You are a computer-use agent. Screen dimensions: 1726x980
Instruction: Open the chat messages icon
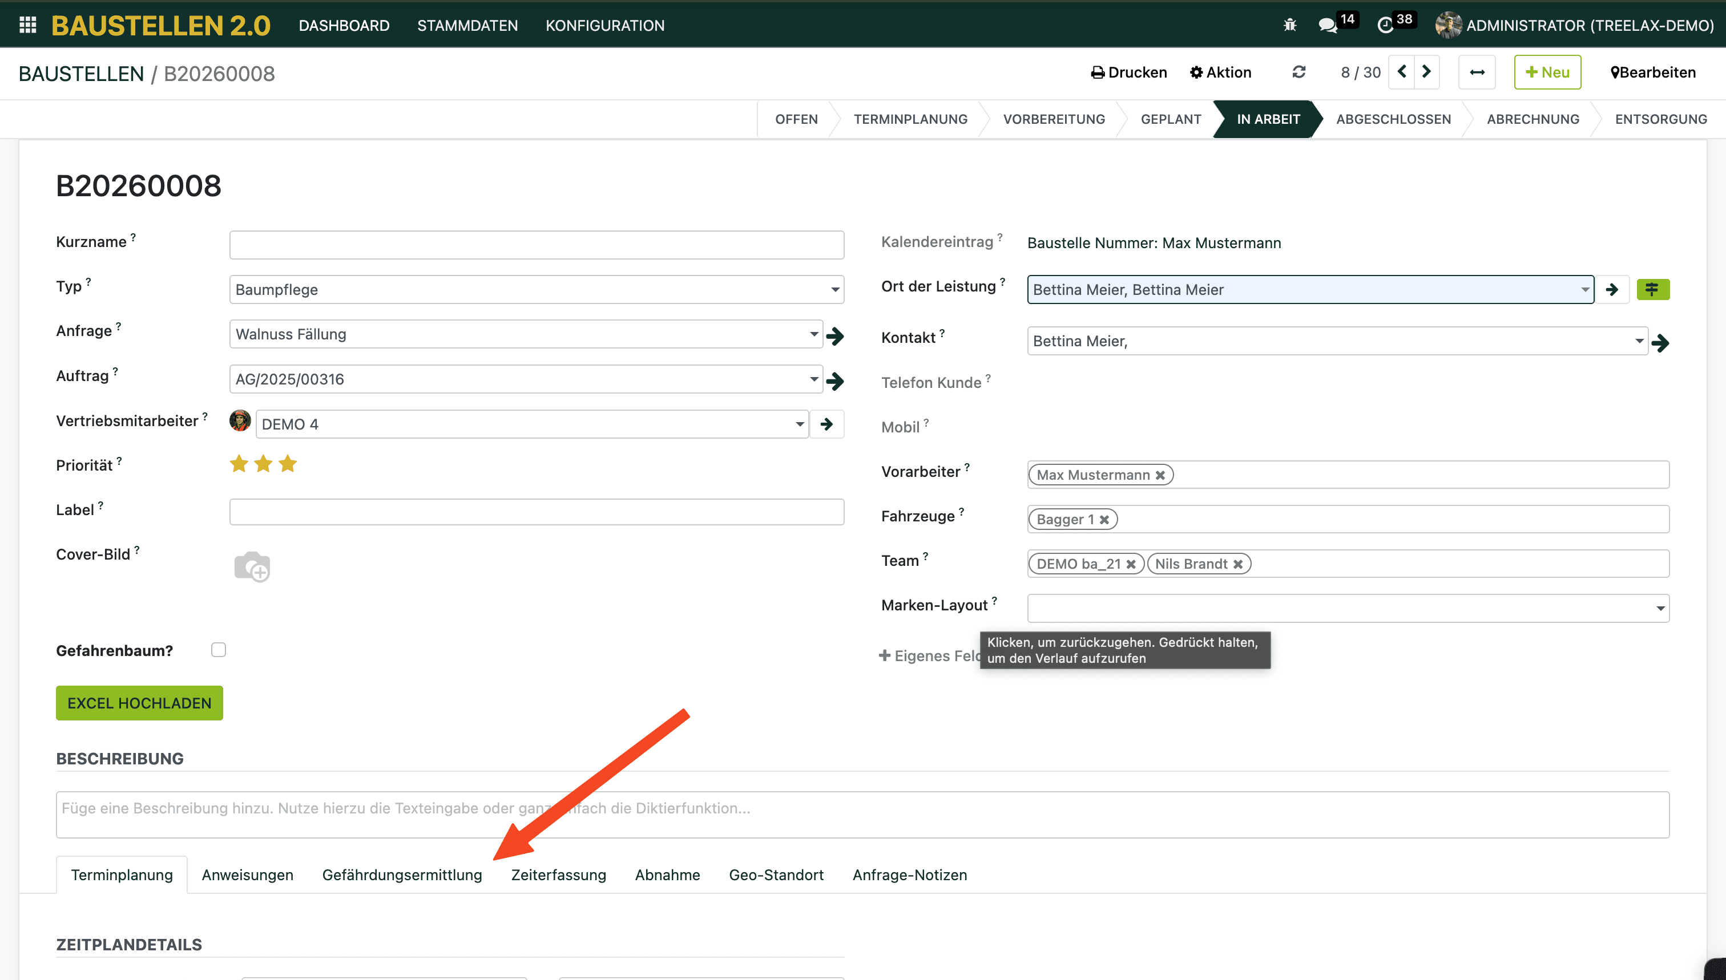click(1328, 26)
